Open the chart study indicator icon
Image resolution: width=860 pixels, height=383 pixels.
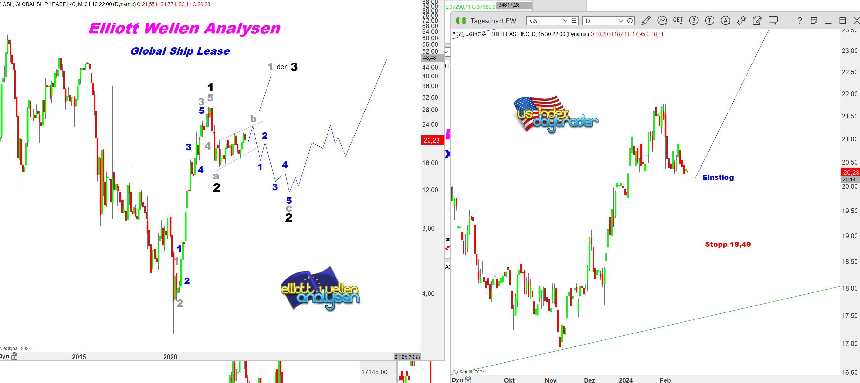click(662, 21)
